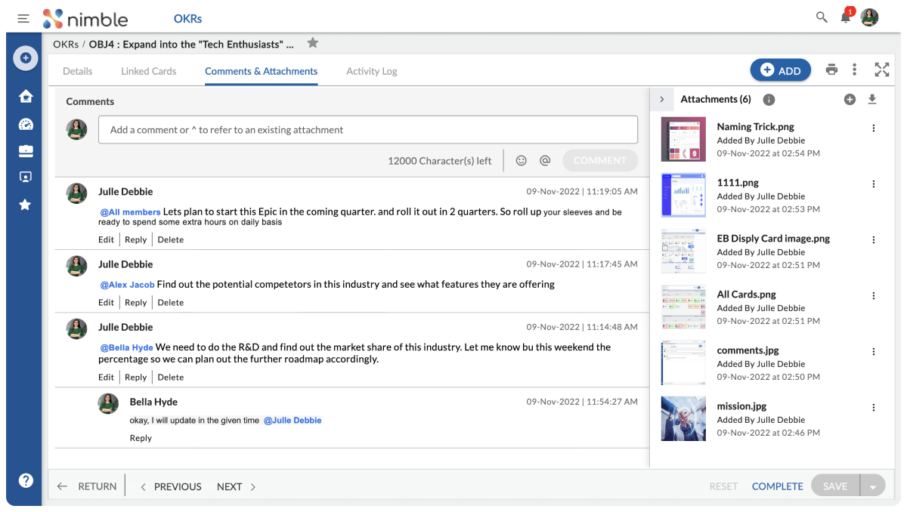Screen dimensions: 907x512
Task: Click the search icon in the top bar
Action: point(822,17)
